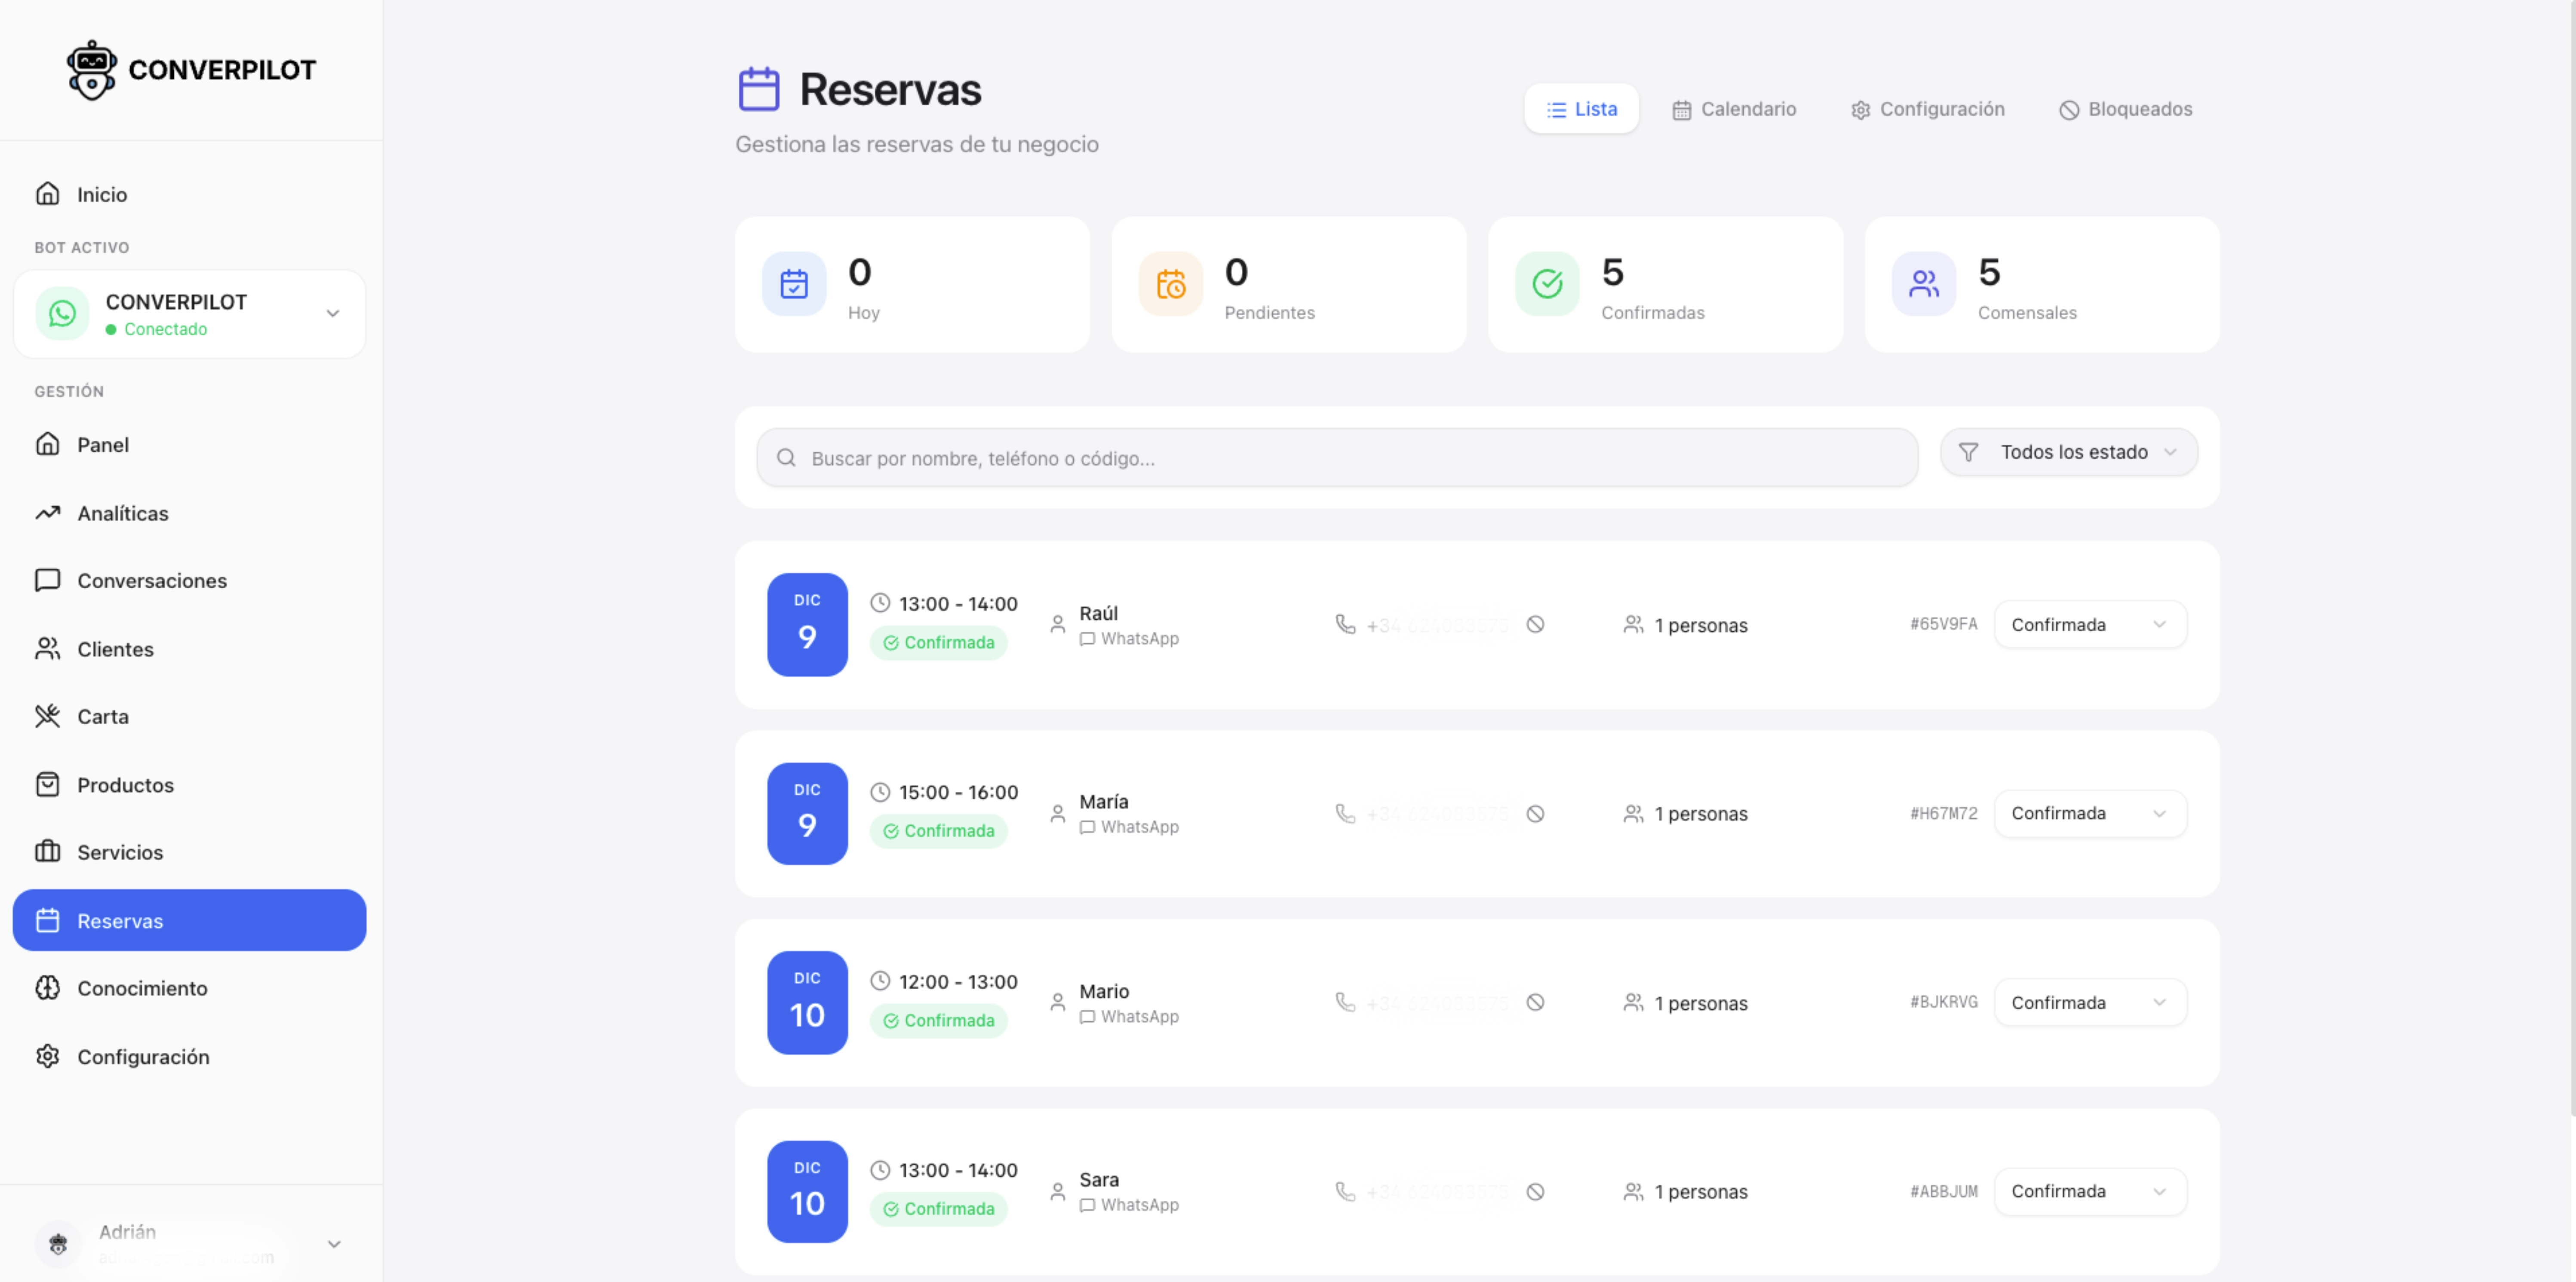Viewport: 2576px width, 1282px height.
Task: Select the Productos bag icon
Action: pos(48,784)
